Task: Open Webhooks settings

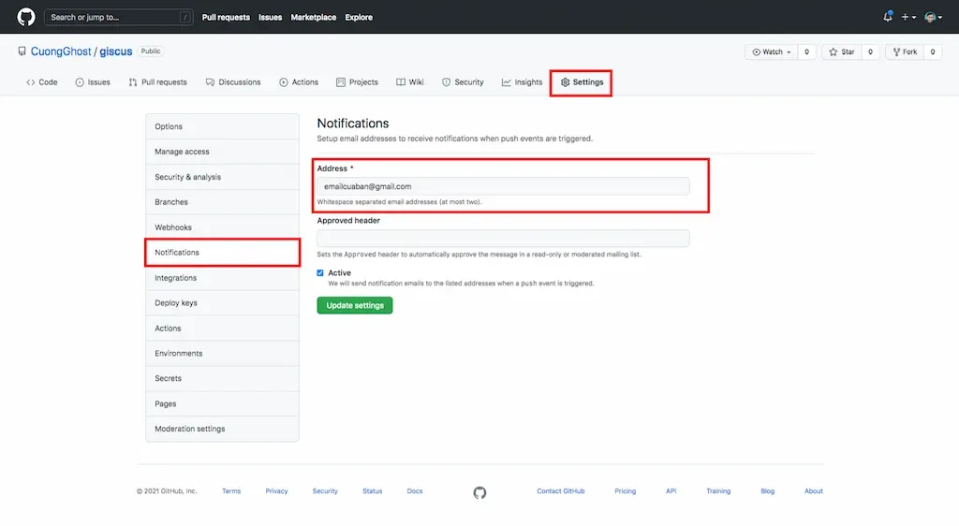Action: [222, 227]
